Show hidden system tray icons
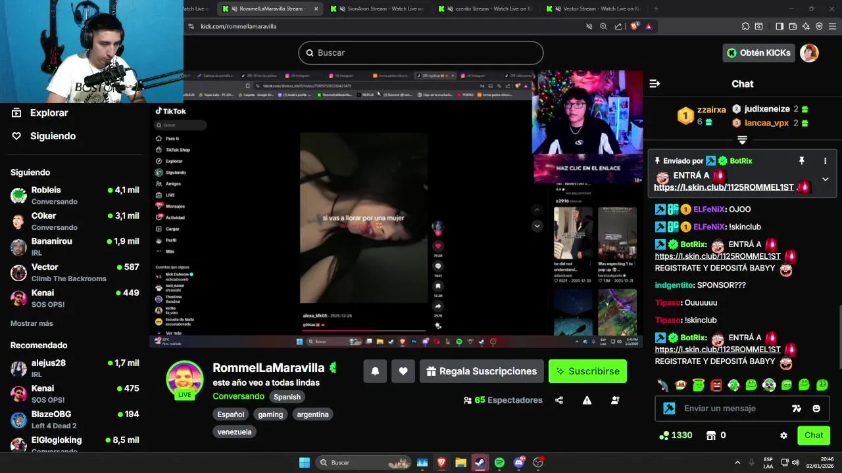Screen dimensions: 842x473 [x=737, y=462]
